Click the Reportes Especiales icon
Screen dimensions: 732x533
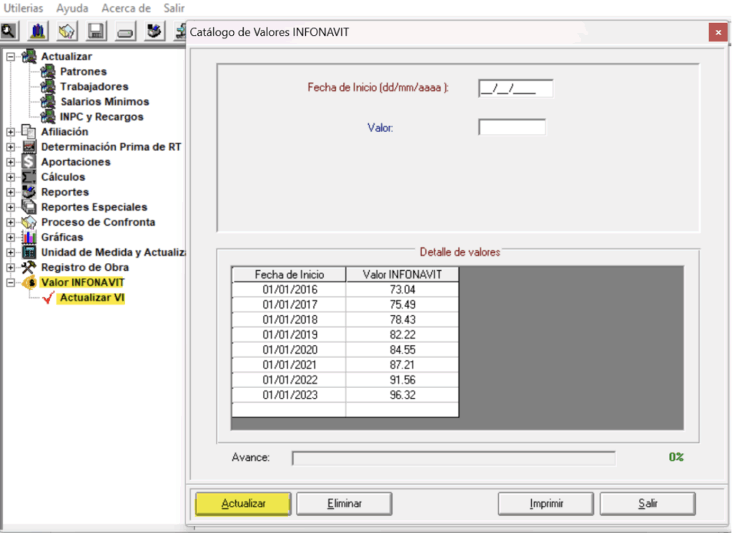coord(29,206)
